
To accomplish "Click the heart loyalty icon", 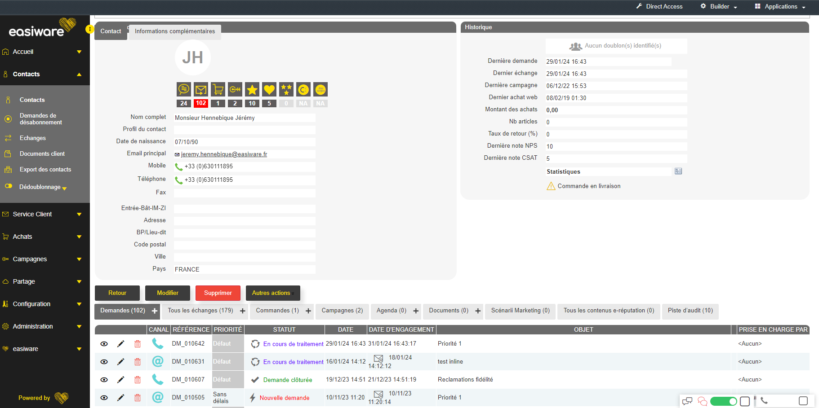I will [269, 89].
